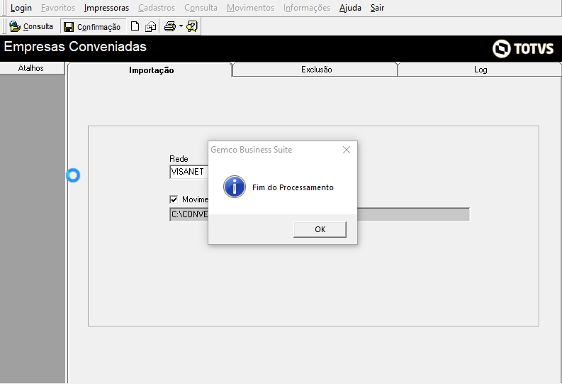
Task: Switch to the Importação tab
Action: [x=151, y=70]
